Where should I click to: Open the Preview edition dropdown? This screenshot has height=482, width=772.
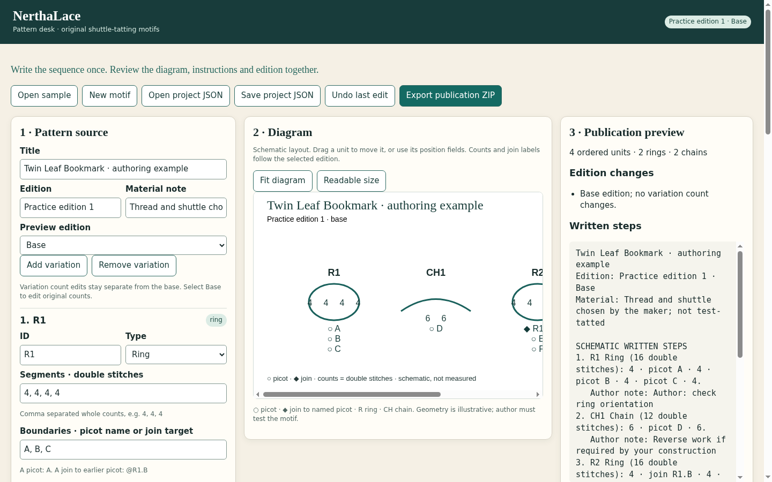pyautogui.click(x=123, y=245)
